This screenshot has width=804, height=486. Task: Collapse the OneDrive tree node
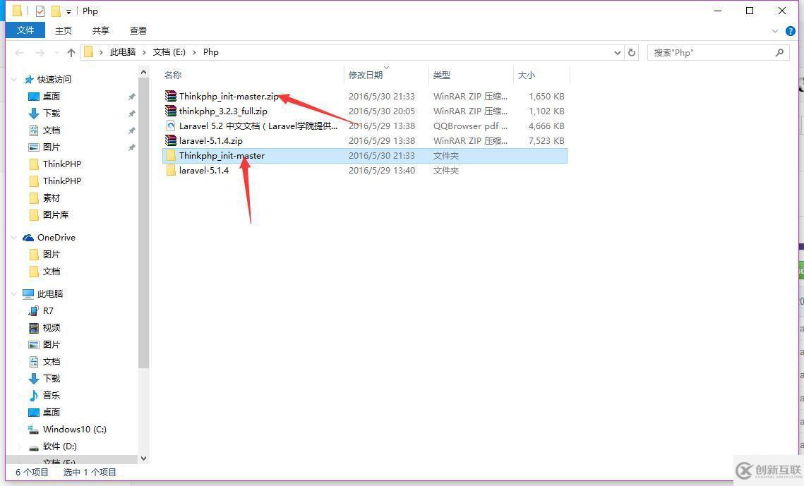coord(14,238)
